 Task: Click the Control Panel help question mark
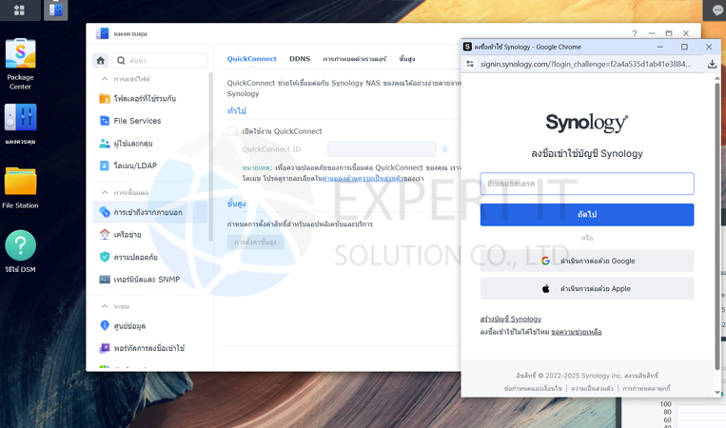pos(635,33)
